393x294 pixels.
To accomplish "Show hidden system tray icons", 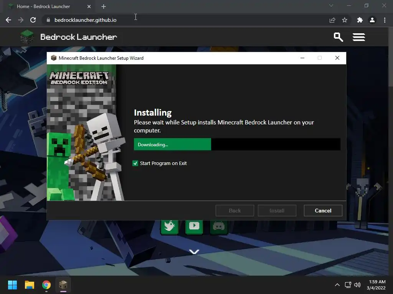I will tap(337, 285).
